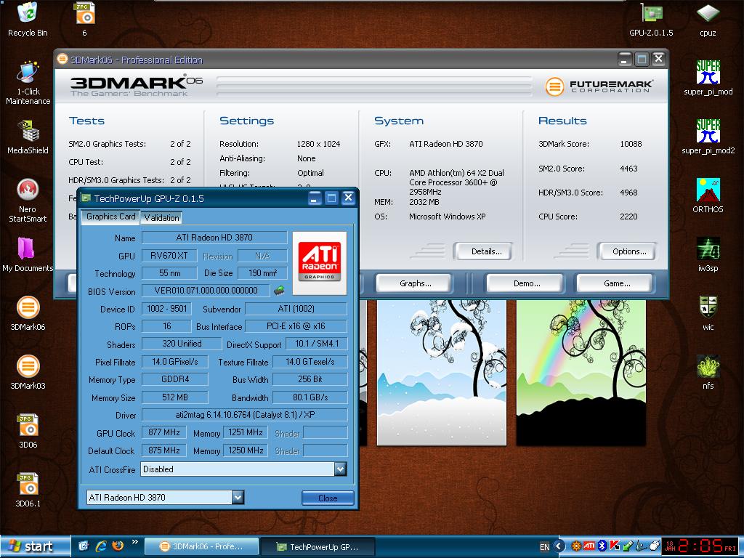
Task: Click the Driver field showing Catalyst 8.1
Action: 245,415
